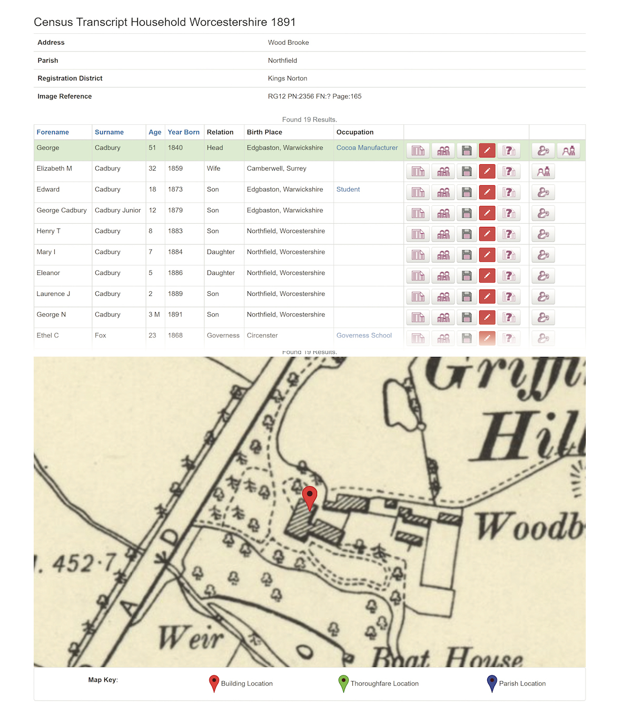Image resolution: width=622 pixels, height=704 pixels.
Task: Click the Governess School occupation link
Action: 363,335
